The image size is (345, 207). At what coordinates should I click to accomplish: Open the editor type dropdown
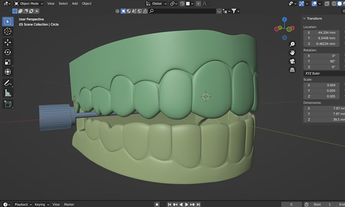pos(7,4)
